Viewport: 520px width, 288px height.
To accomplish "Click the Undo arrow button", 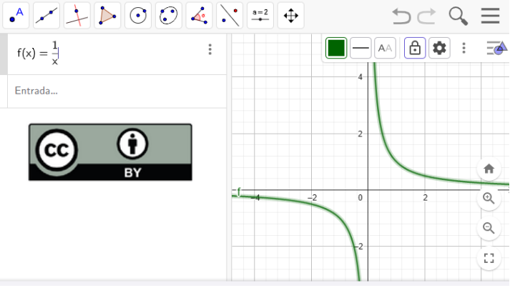I will pyautogui.click(x=402, y=16).
